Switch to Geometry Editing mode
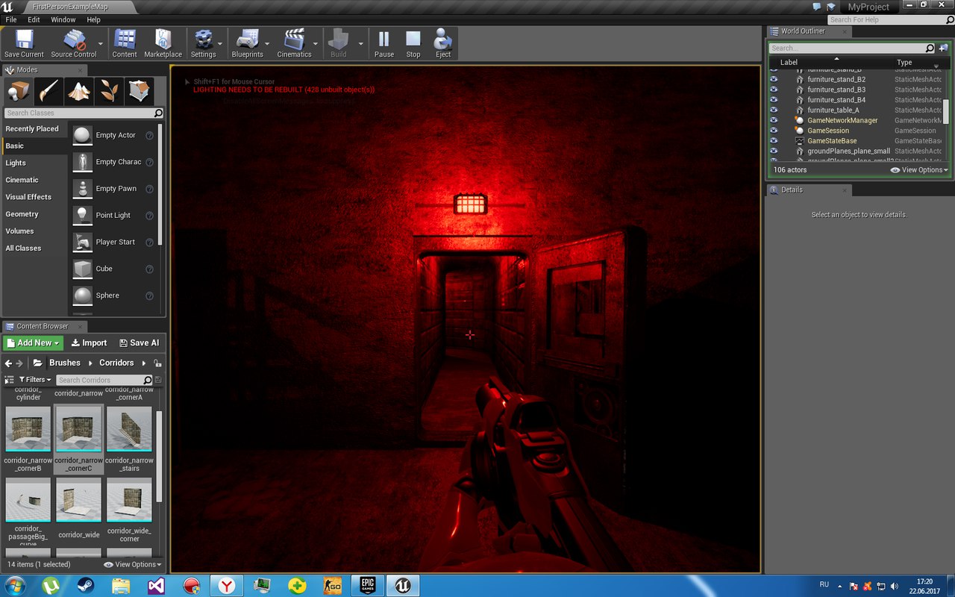The height and width of the screenshot is (597, 955). (x=140, y=91)
